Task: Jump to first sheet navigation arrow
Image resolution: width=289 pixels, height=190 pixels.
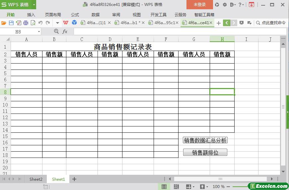Action: (x=4, y=179)
